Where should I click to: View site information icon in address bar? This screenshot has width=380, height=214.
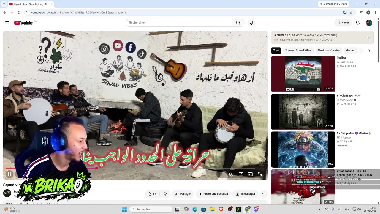point(27,12)
